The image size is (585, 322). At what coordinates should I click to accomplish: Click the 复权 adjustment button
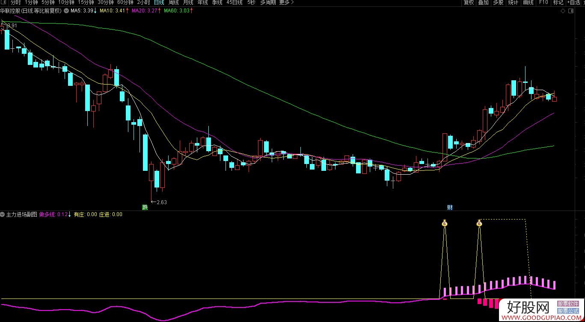click(x=469, y=3)
